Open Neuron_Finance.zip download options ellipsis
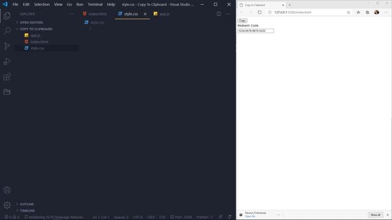 [x=278, y=215]
